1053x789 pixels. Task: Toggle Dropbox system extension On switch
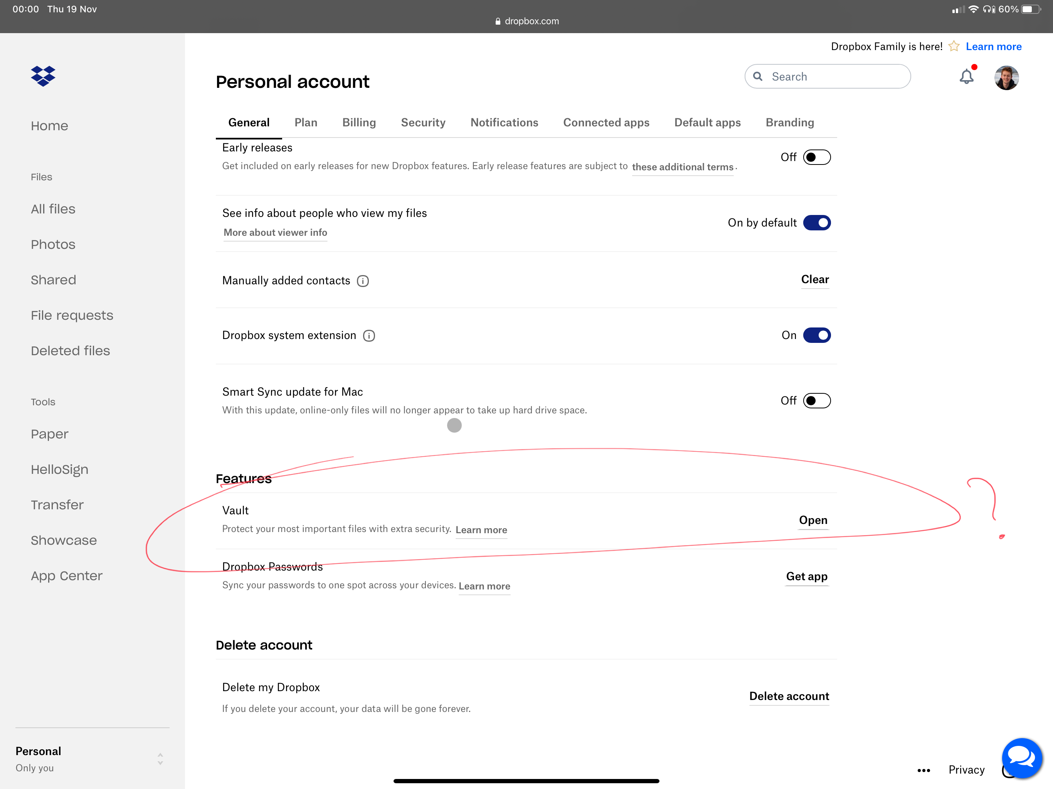(x=816, y=335)
